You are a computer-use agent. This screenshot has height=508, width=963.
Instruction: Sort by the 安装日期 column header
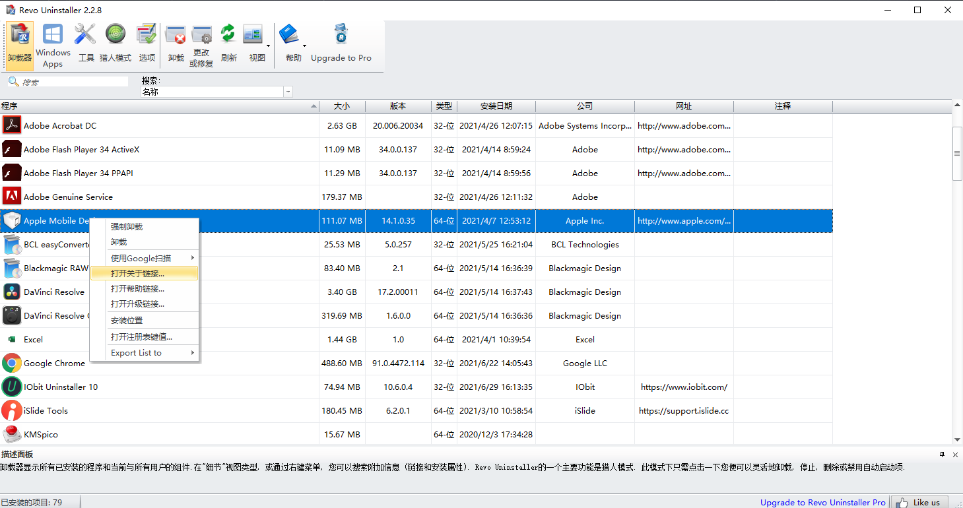click(496, 106)
